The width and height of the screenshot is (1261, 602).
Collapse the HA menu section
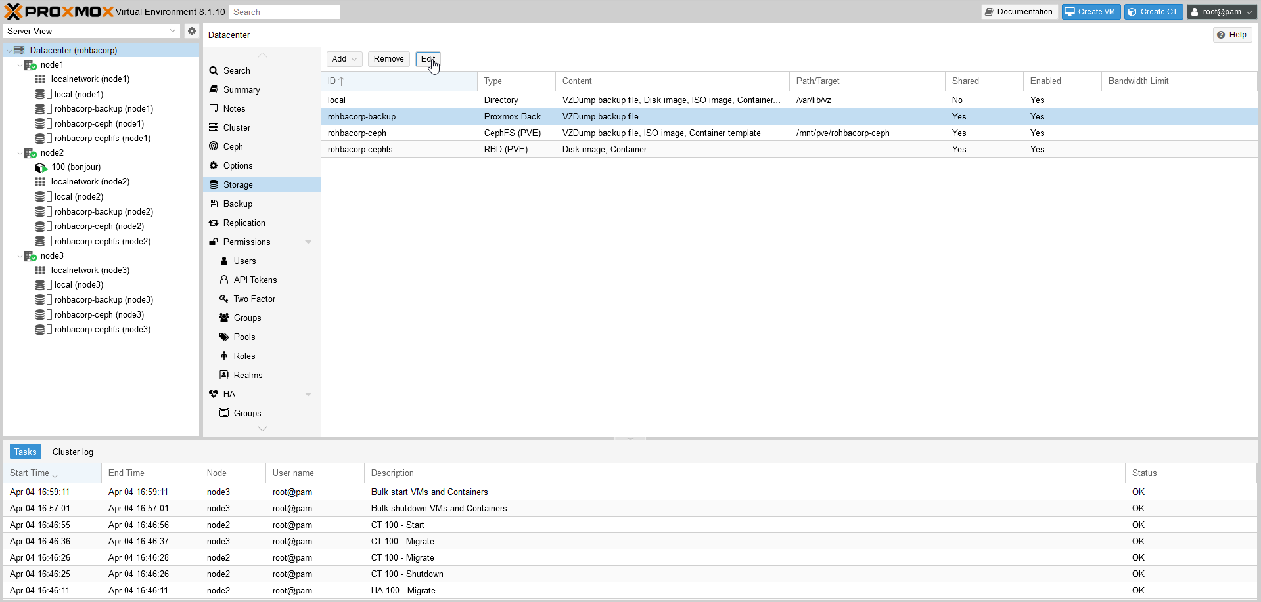(308, 395)
